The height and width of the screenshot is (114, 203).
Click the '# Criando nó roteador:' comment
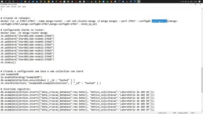(16, 18)
